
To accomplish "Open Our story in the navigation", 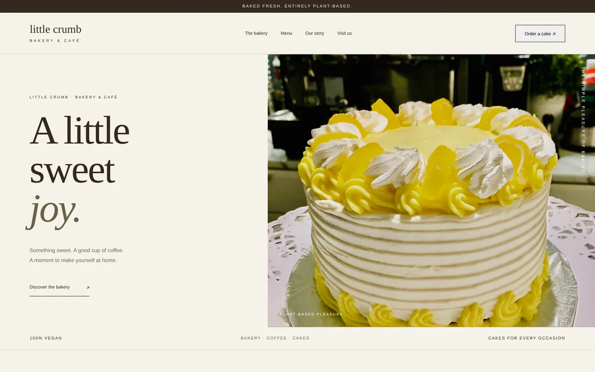I will [x=314, y=33].
